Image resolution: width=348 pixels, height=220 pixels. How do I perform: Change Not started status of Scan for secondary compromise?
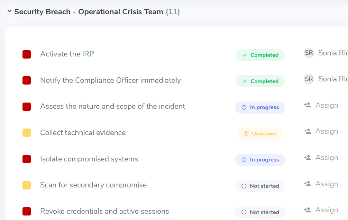coord(260,186)
